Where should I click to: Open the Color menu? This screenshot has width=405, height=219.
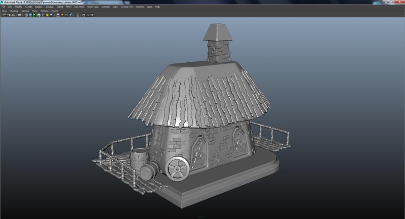(115, 7)
